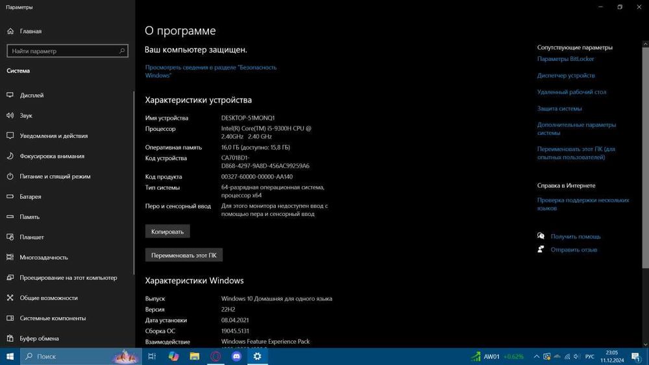Focus the Найти параметр search field
Screen dimensions: 649x365
pyautogui.click(x=67, y=51)
